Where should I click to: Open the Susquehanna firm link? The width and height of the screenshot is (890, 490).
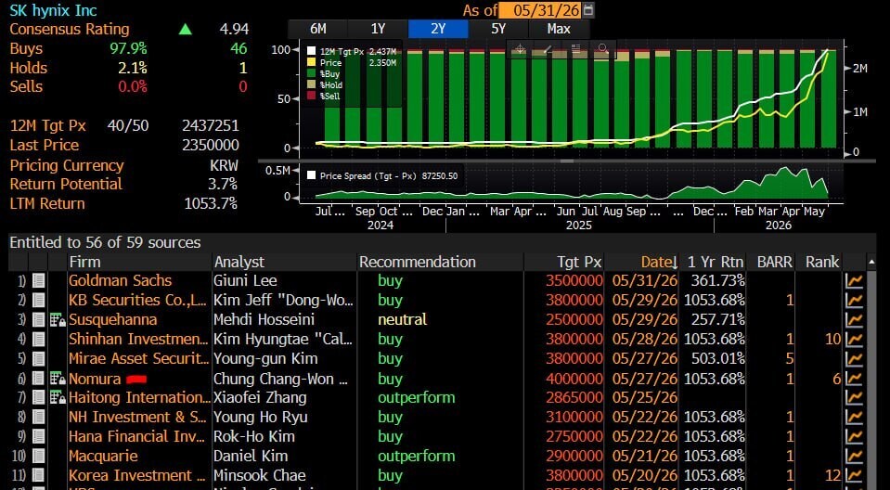point(112,319)
